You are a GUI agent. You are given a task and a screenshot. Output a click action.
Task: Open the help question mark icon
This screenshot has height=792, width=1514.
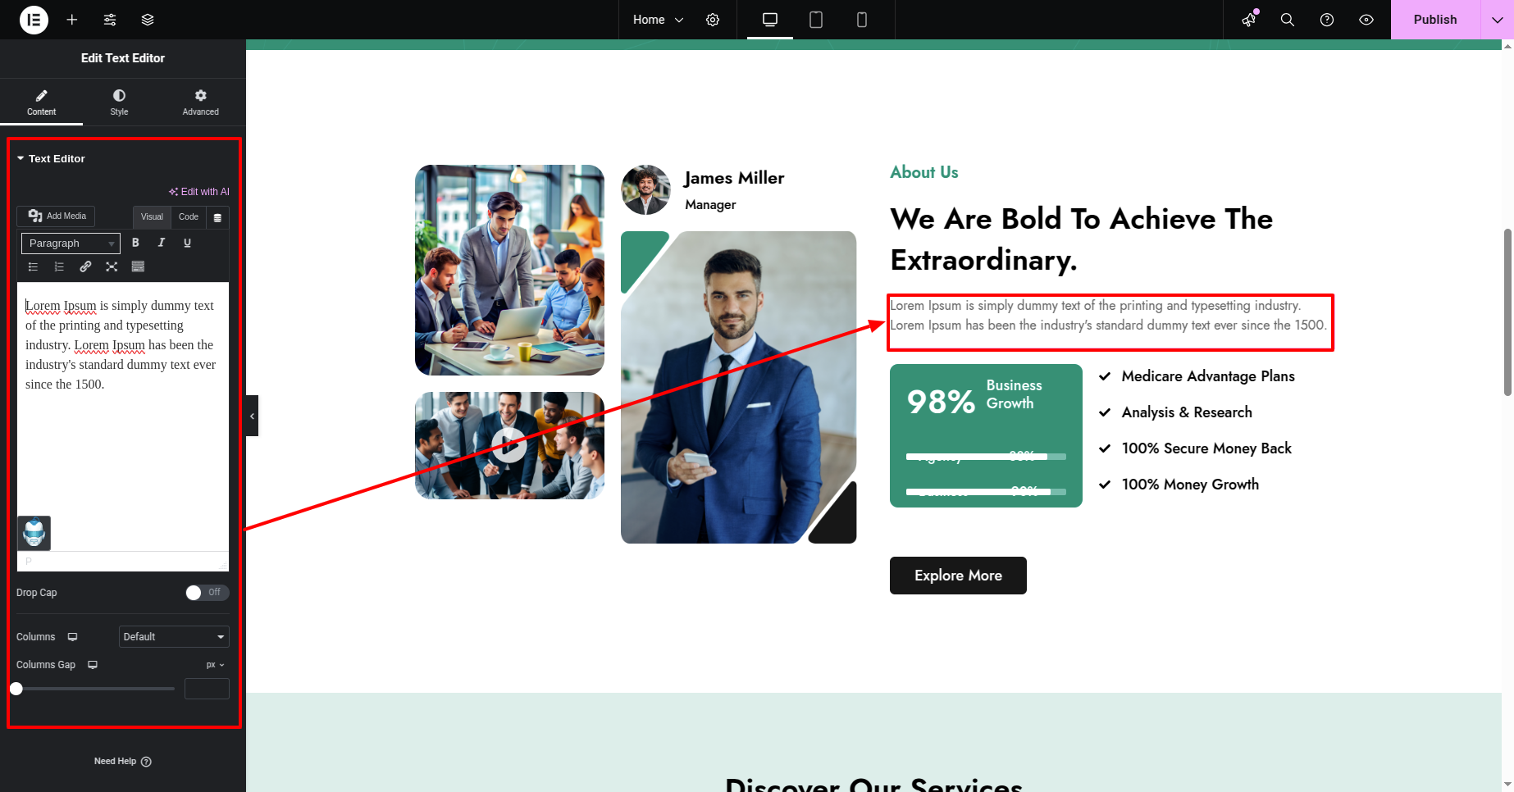1327,20
